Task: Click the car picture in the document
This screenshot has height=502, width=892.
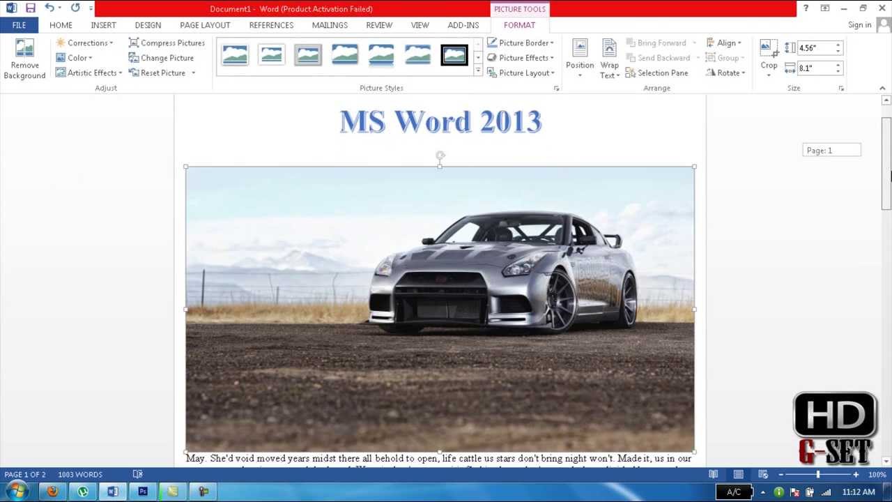Action: click(440, 309)
